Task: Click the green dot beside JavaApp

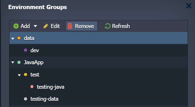Action: (x=19, y=62)
